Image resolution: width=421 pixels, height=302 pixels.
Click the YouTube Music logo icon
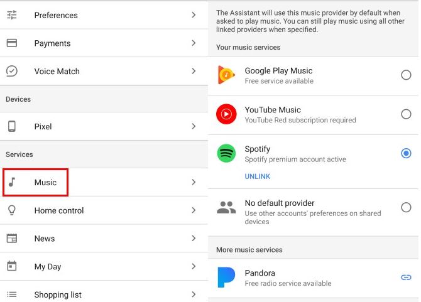(x=226, y=114)
